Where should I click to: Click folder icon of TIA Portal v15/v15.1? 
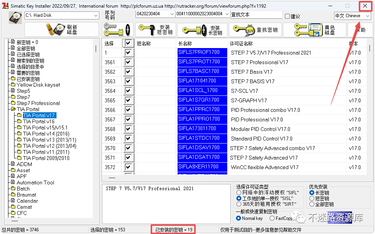[19, 127]
